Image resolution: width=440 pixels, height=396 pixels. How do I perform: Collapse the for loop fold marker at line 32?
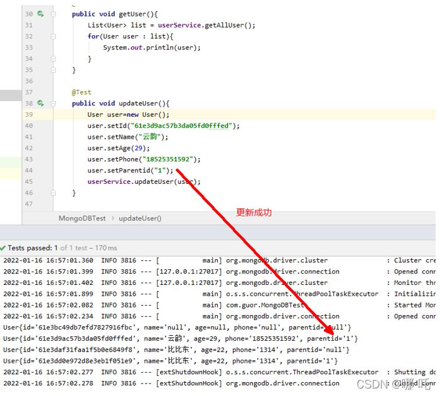click(x=53, y=36)
